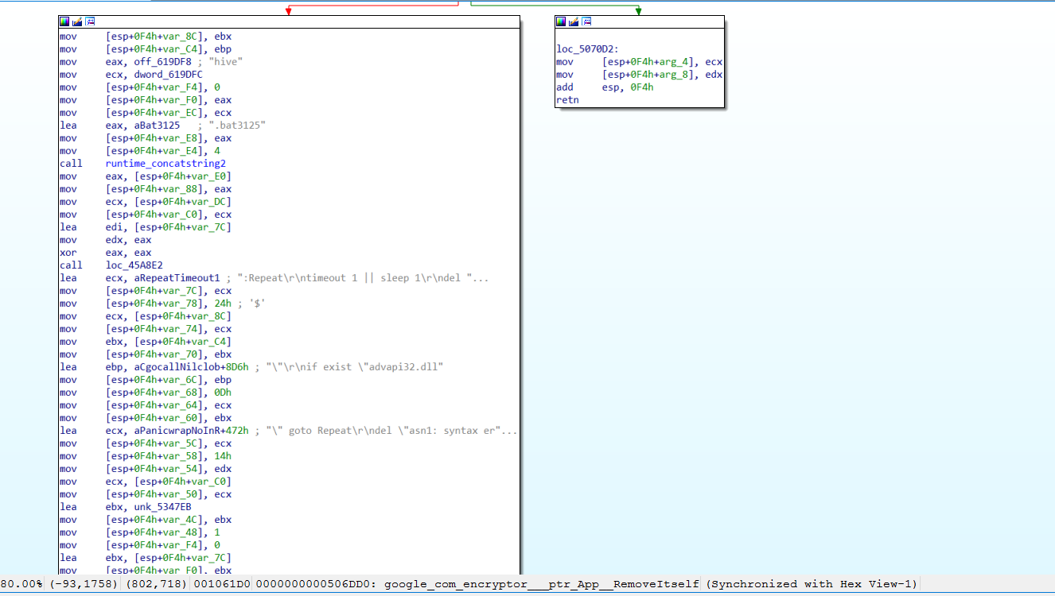Open node color picker on loc_5070D2 block
The width and height of the screenshot is (1055, 596).
[561, 21]
